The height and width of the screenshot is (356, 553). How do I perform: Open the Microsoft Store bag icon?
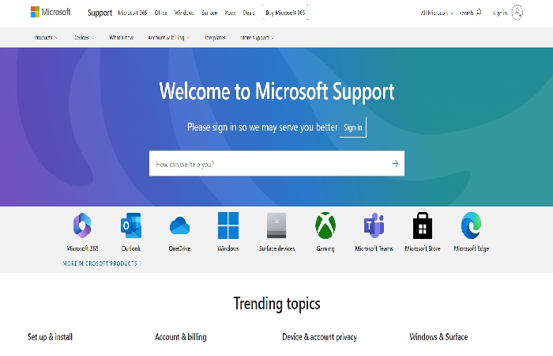click(x=423, y=225)
